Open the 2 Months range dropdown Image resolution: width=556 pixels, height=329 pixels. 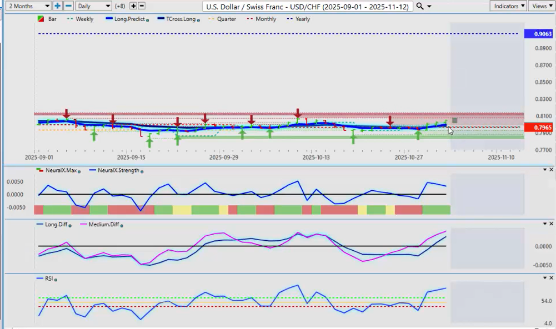[27, 6]
